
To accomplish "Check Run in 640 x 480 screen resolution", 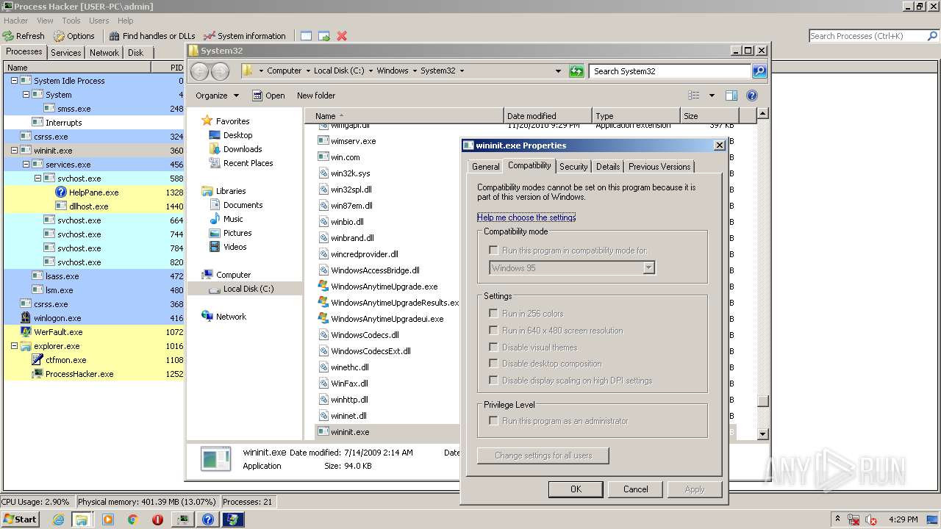I will (x=493, y=331).
